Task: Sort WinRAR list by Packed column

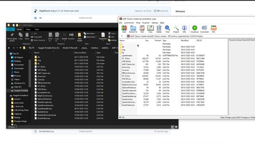Action: pyautogui.click(x=157, y=41)
